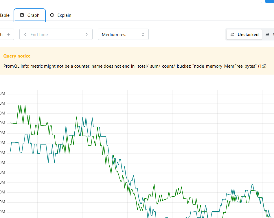Click the Graph tab chart icon
274x218 pixels.
click(22, 15)
